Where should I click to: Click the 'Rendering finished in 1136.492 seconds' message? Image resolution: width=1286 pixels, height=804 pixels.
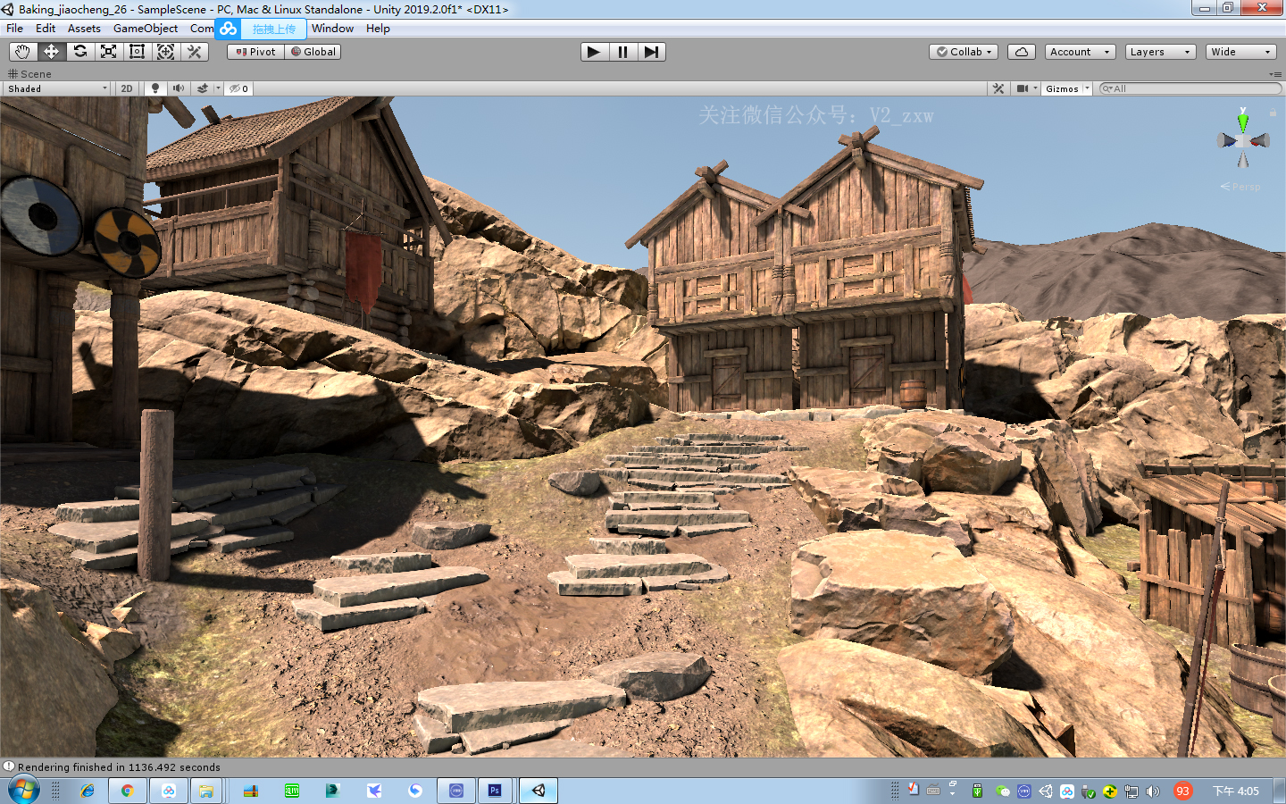click(x=119, y=767)
